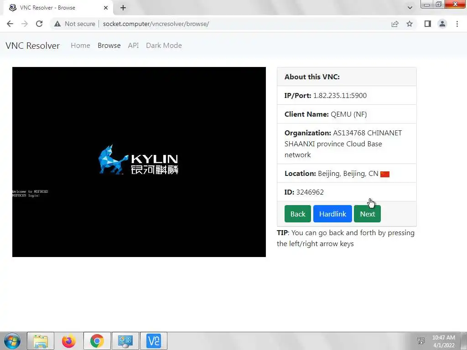Screen dimensions: 467x350
Task: Reload the current page
Action: [x=39, y=24]
